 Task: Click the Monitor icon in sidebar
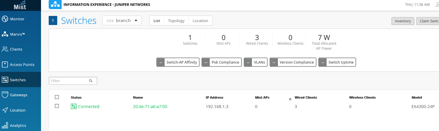[5, 19]
